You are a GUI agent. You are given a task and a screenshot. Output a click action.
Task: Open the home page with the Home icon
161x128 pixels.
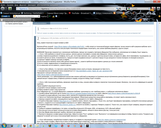click(158, 9)
